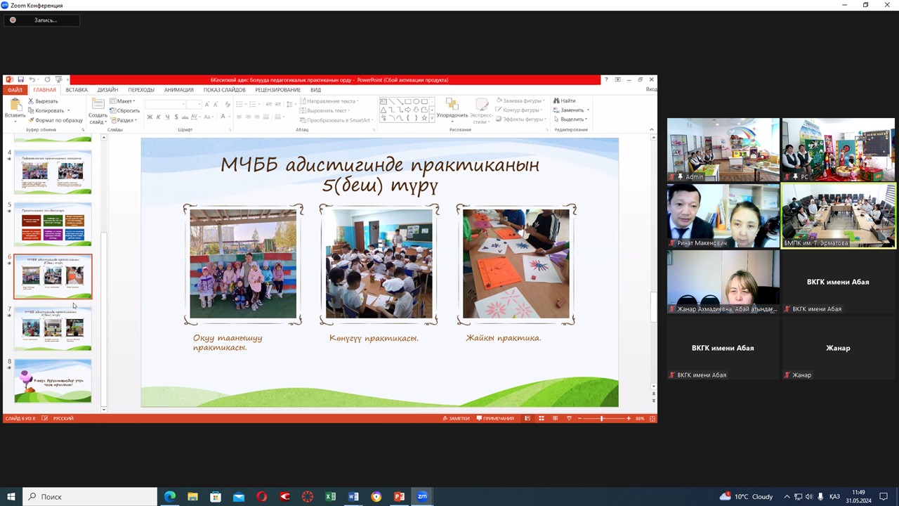Viewport: 899px width, 506px height.
Task: Select slide 7 thumbnail in slide panel
Action: (x=53, y=328)
